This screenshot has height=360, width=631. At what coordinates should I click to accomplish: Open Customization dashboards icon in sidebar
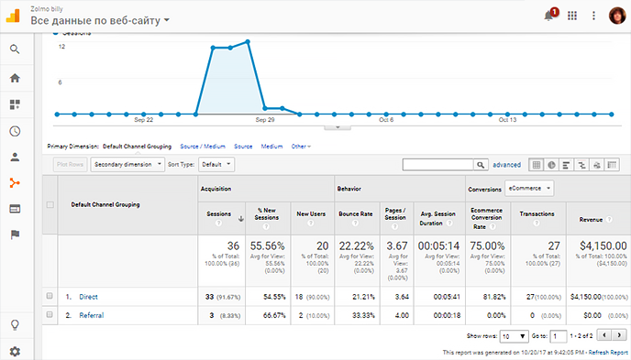coord(15,104)
